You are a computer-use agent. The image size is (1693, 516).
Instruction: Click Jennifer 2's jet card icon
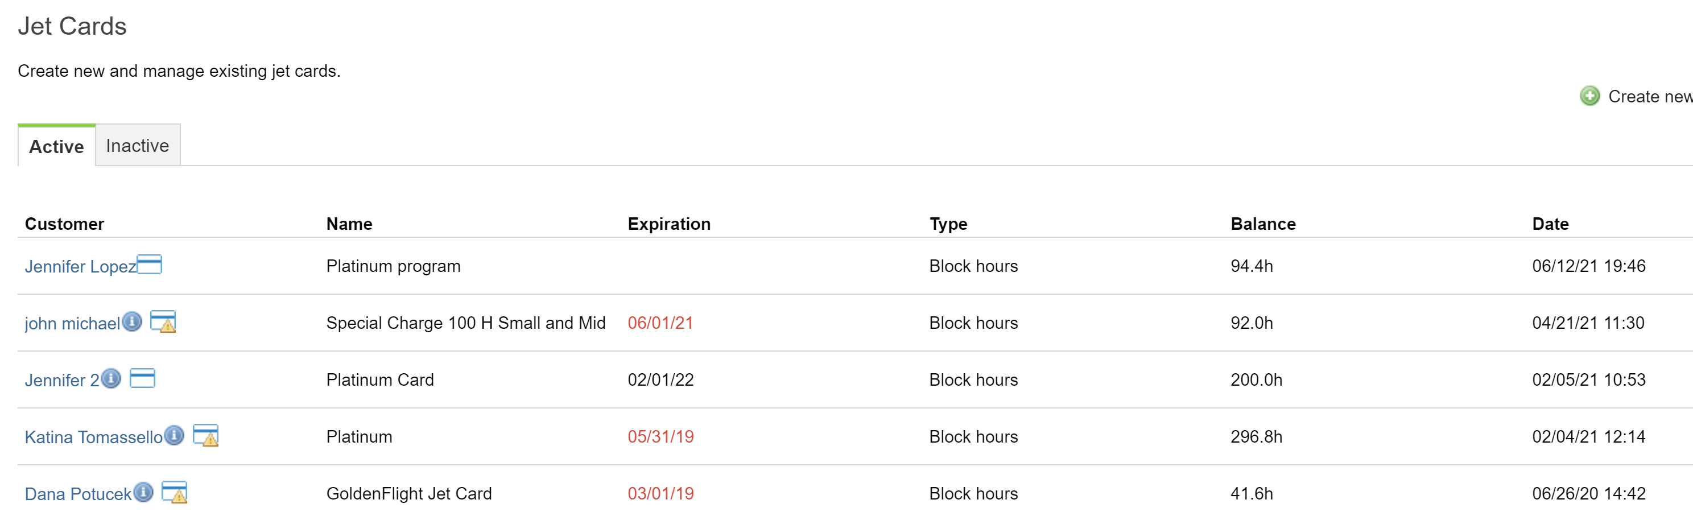[143, 378]
